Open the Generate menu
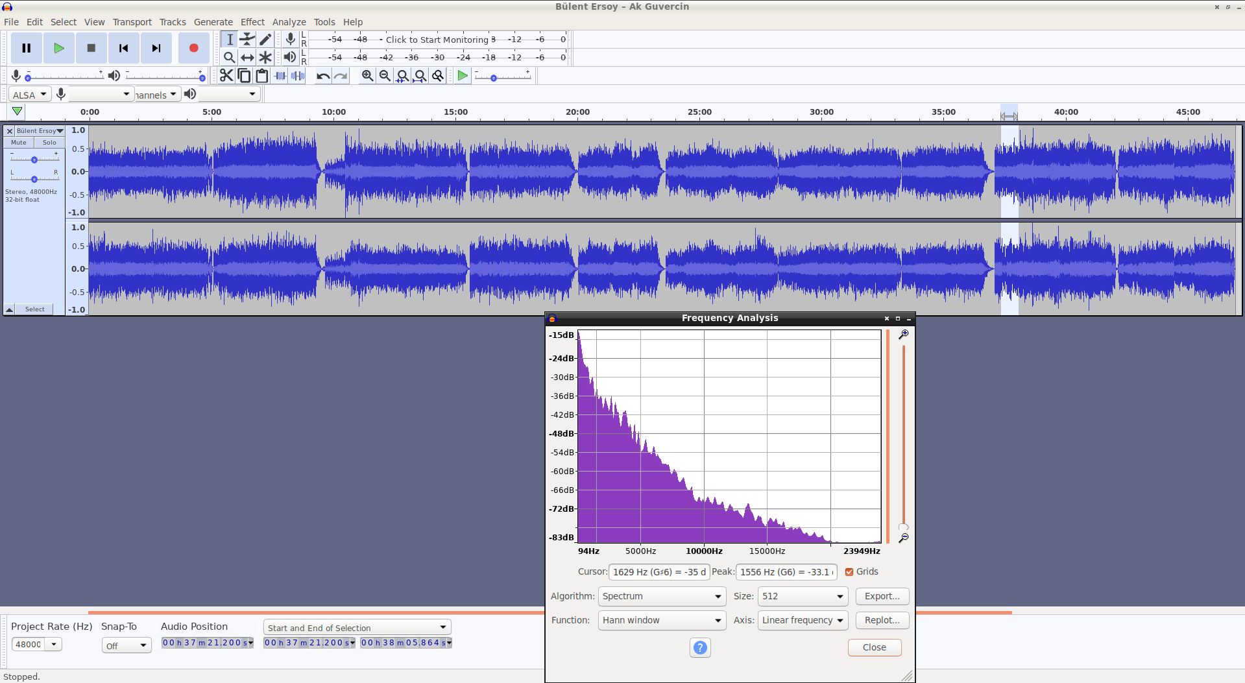This screenshot has height=683, width=1245. click(213, 22)
